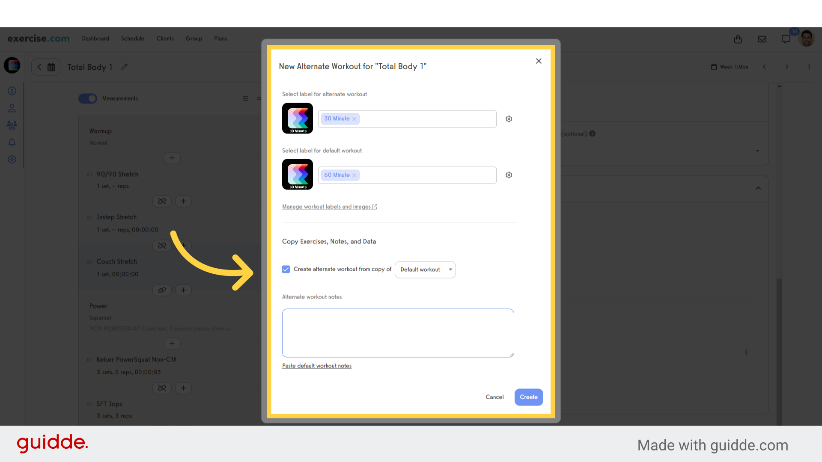
Task: Collapse the right panel chevron up
Action: coord(758,188)
